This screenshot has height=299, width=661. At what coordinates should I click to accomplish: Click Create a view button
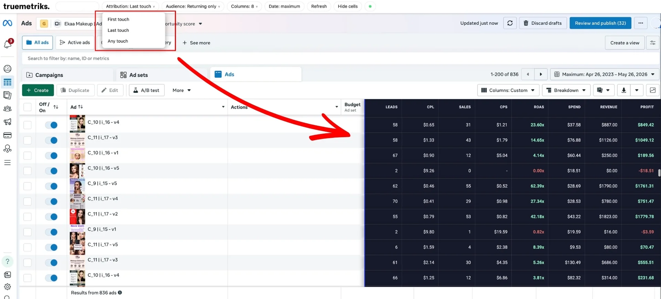pos(625,43)
